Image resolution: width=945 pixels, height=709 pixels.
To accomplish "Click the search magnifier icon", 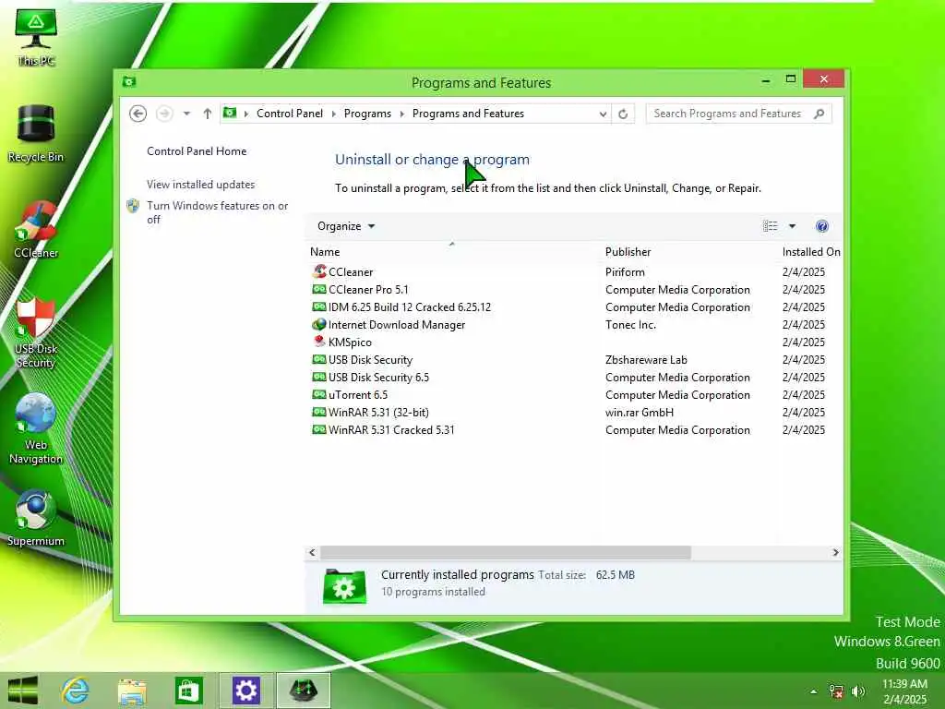I will pos(819,114).
